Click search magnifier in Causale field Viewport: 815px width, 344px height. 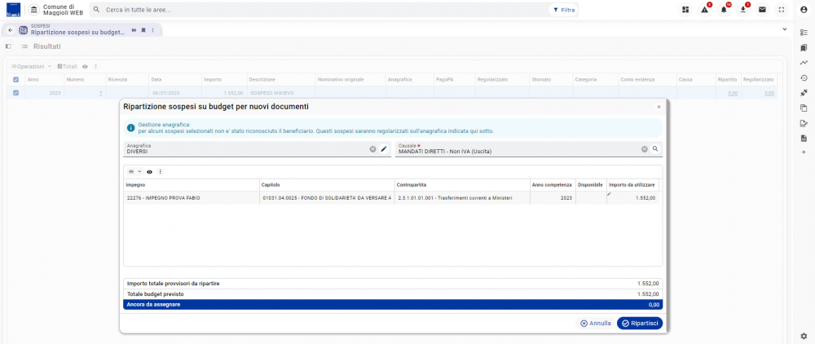[655, 148]
